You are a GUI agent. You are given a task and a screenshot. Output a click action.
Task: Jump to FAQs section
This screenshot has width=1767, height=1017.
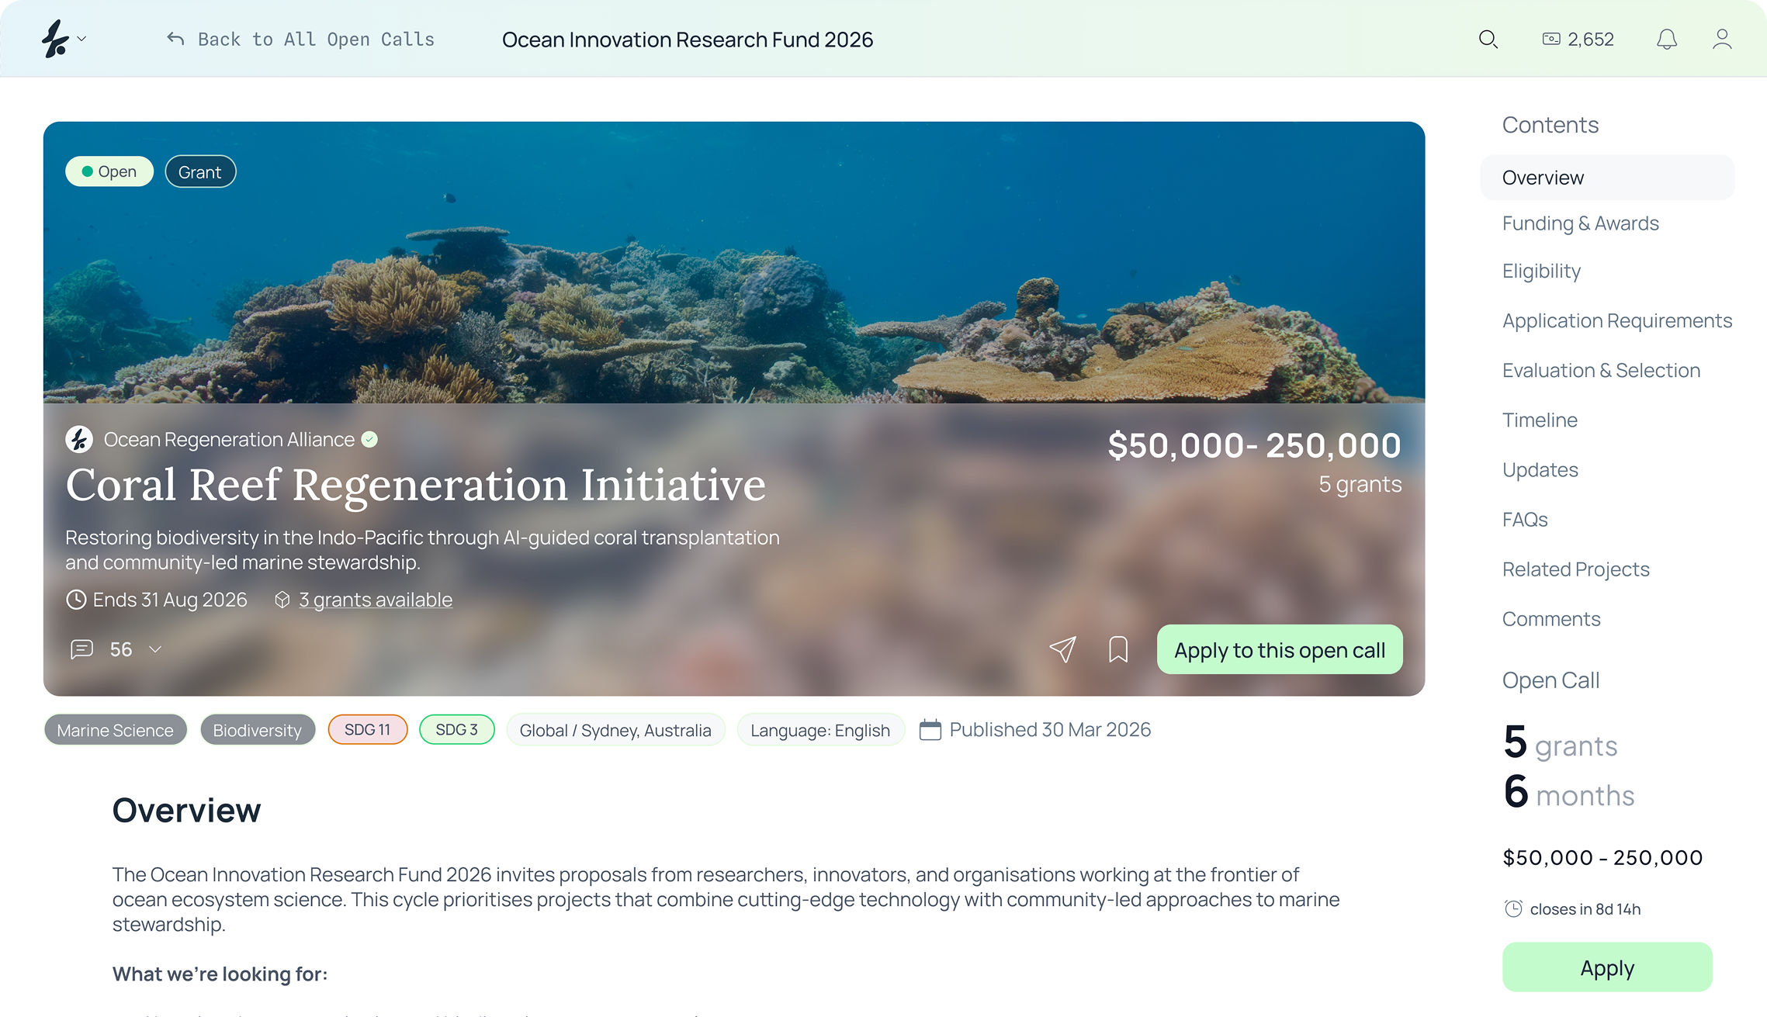coord(1525,519)
